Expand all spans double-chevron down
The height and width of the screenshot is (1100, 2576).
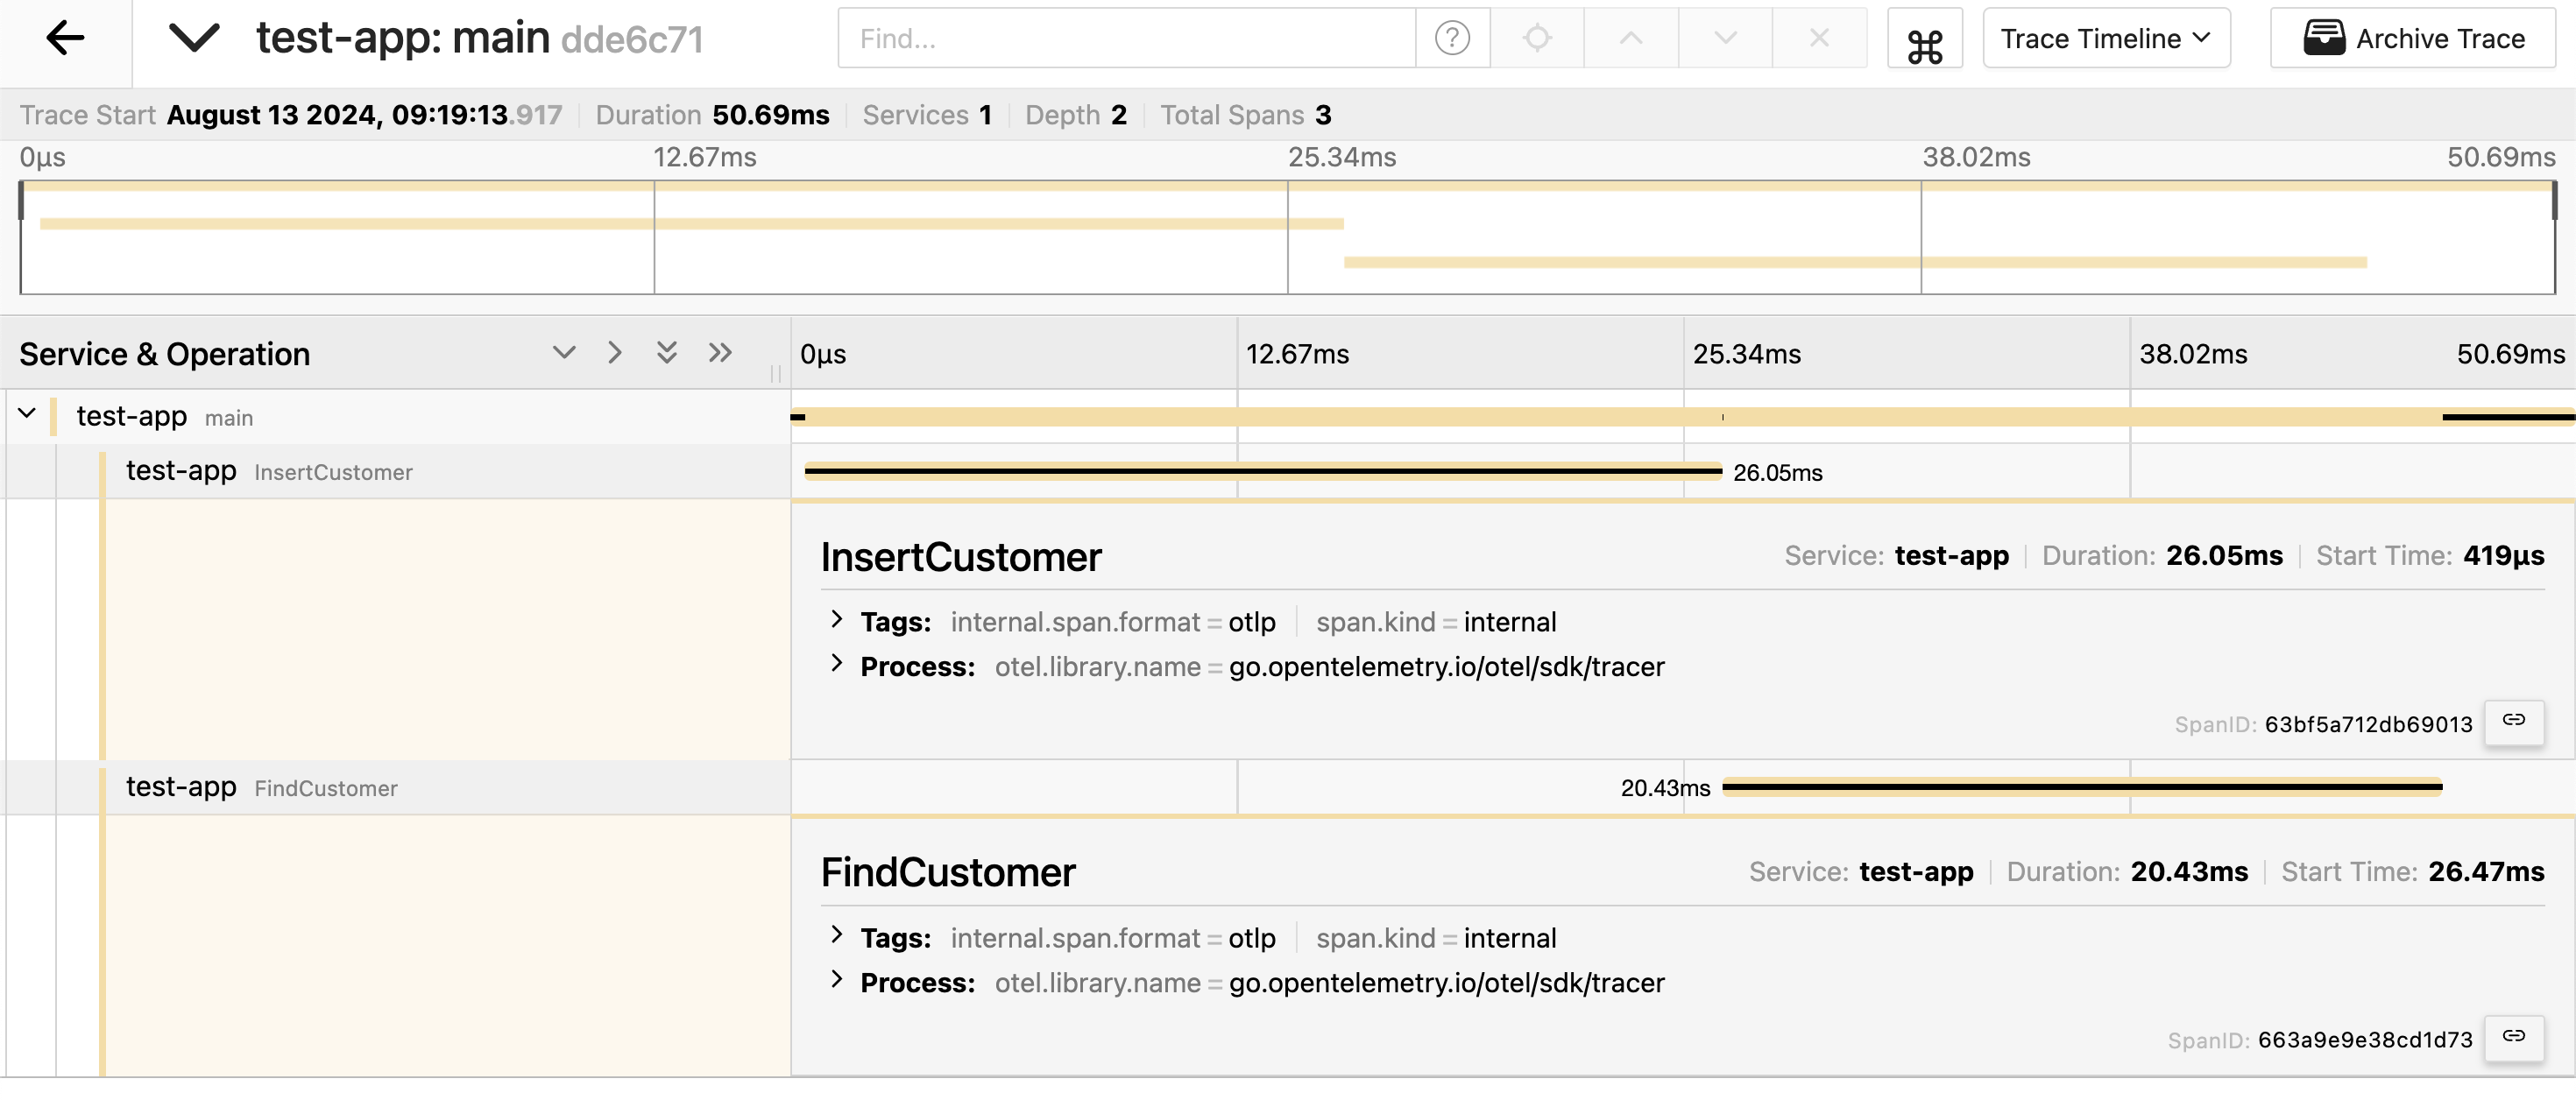coord(667,353)
